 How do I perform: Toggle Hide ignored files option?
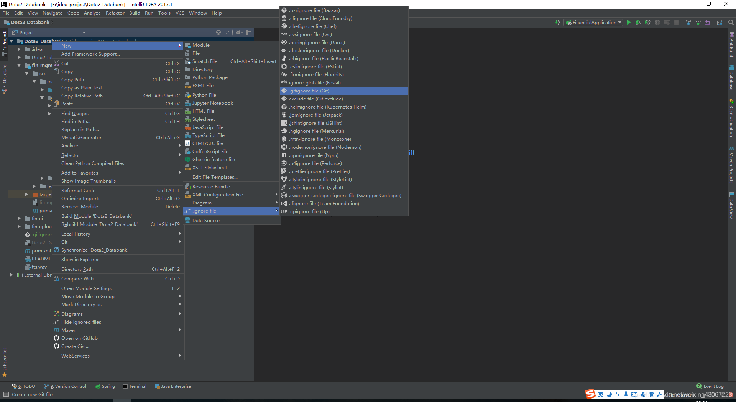(x=118, y=322)
